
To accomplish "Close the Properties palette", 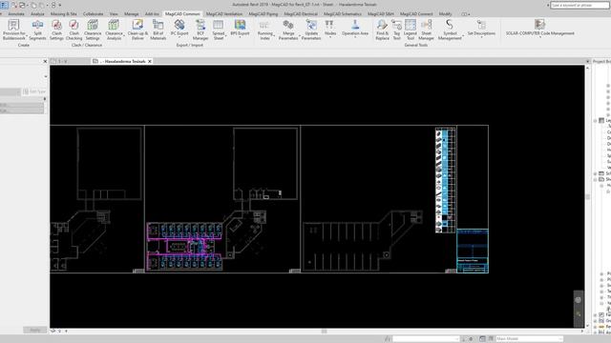I will [45, 61].
